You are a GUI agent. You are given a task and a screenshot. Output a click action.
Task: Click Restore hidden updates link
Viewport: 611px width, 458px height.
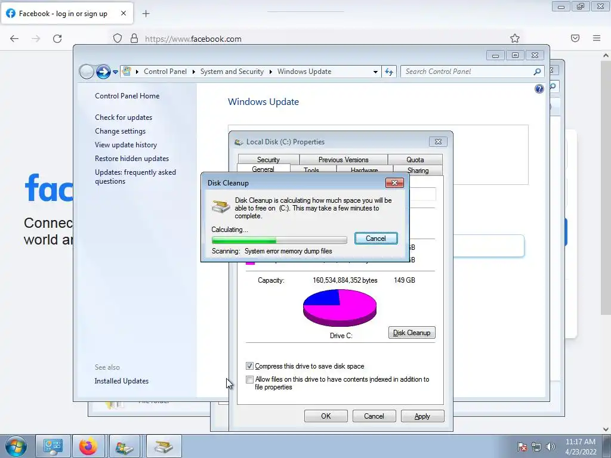[132, 159]
